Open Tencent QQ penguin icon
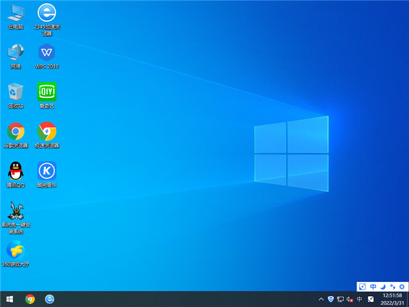This screenshot has width=409, height=307. (16, 172)
